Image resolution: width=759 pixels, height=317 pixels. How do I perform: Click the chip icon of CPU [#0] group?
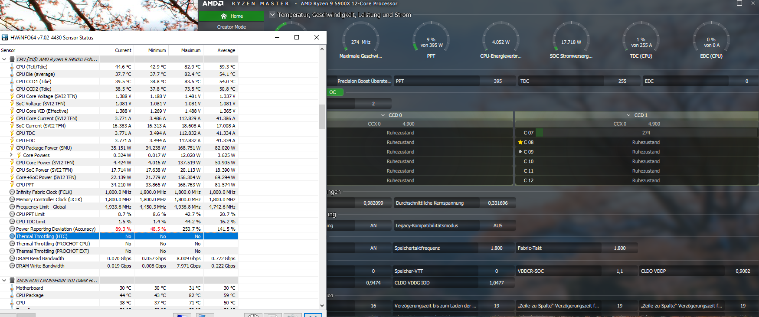click(x=12, y=59)
